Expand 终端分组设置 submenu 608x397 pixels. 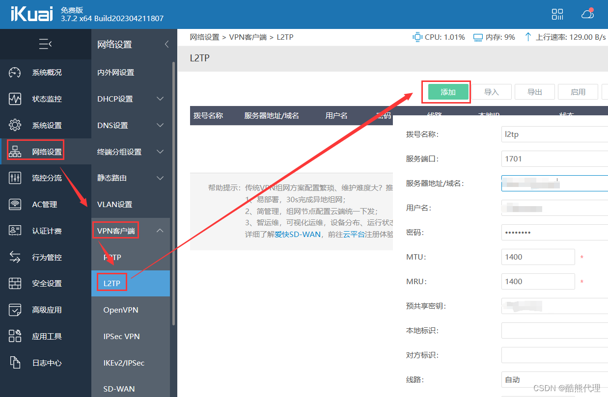coord(160,152)
